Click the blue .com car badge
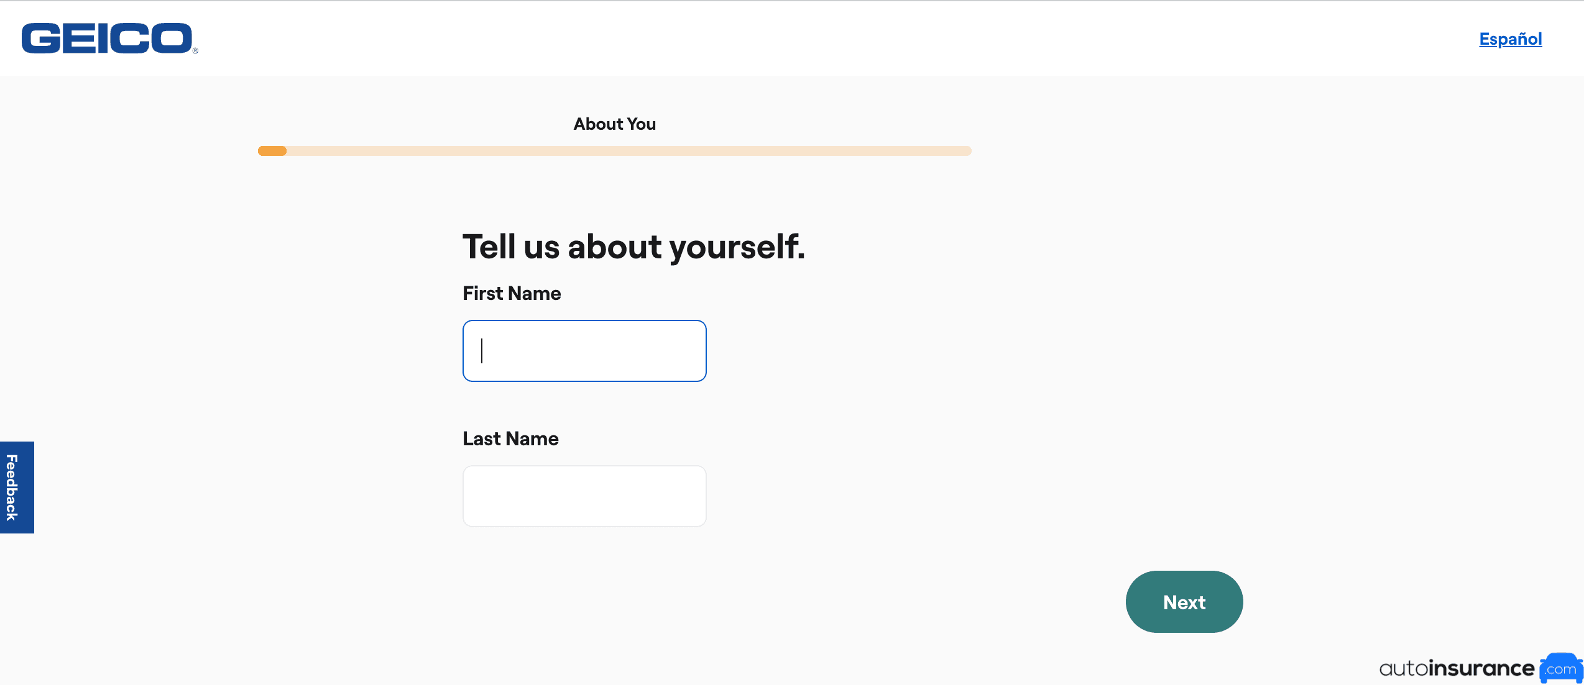 click(1560, 669)
